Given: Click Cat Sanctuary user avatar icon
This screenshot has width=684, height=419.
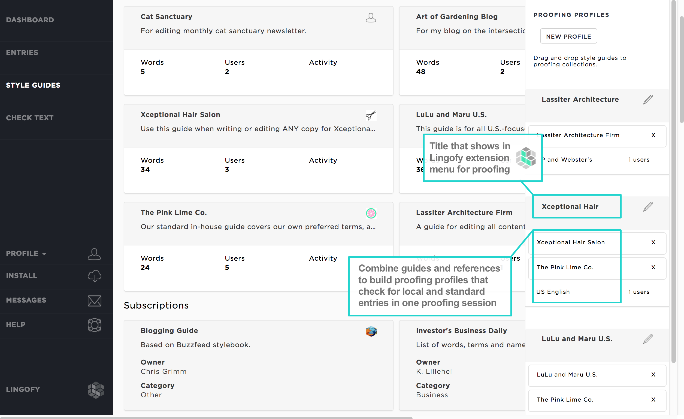Looking at the screenshot, I should tap(371, 18).
